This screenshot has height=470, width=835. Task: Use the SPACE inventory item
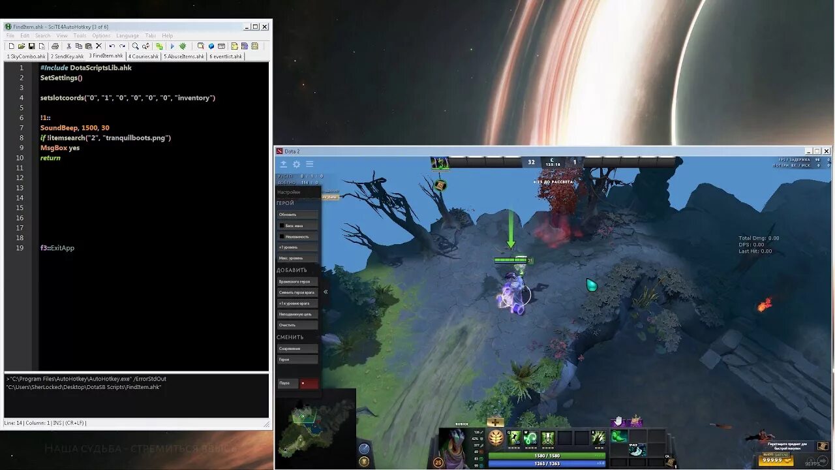[637, 449]
